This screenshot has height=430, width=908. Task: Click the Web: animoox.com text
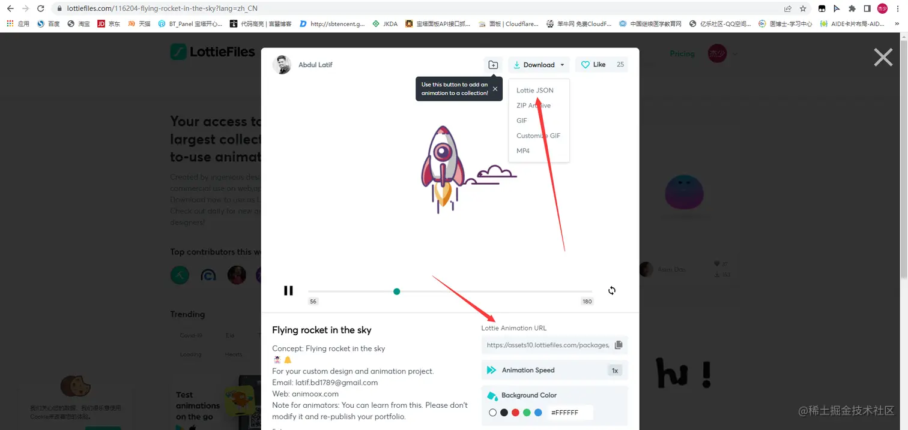(306, 394)
